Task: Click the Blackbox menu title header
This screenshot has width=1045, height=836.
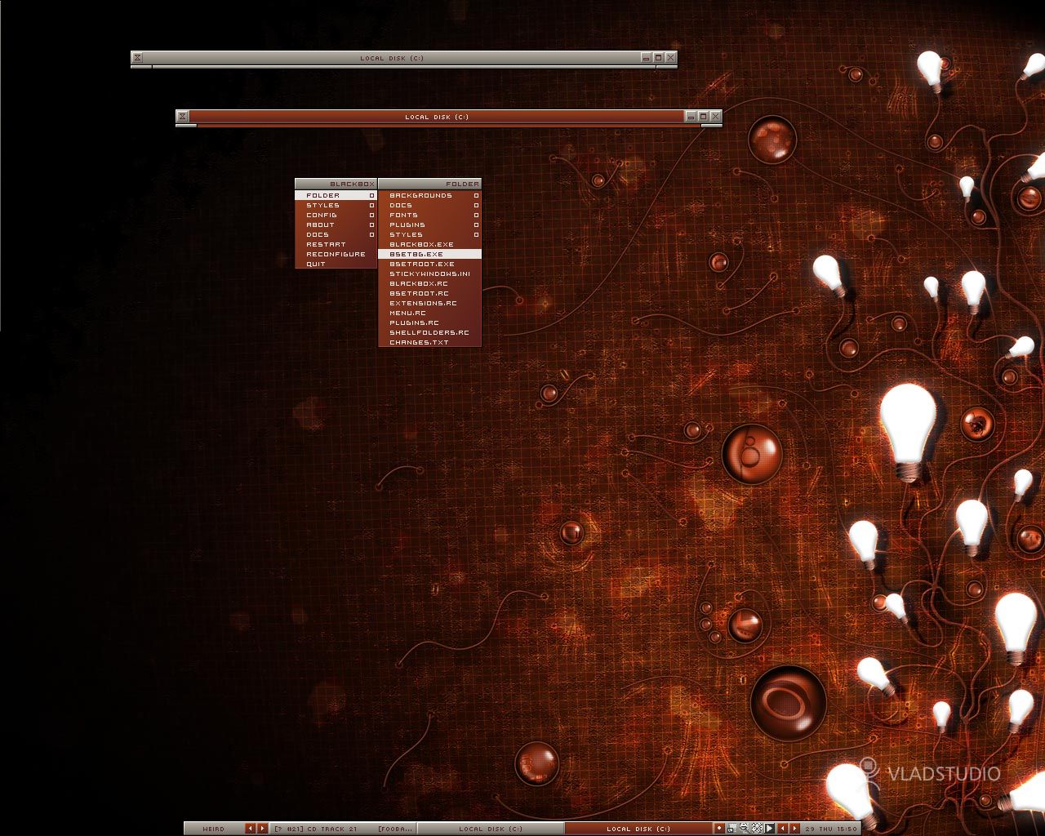Action: click(x=336, y=184)
